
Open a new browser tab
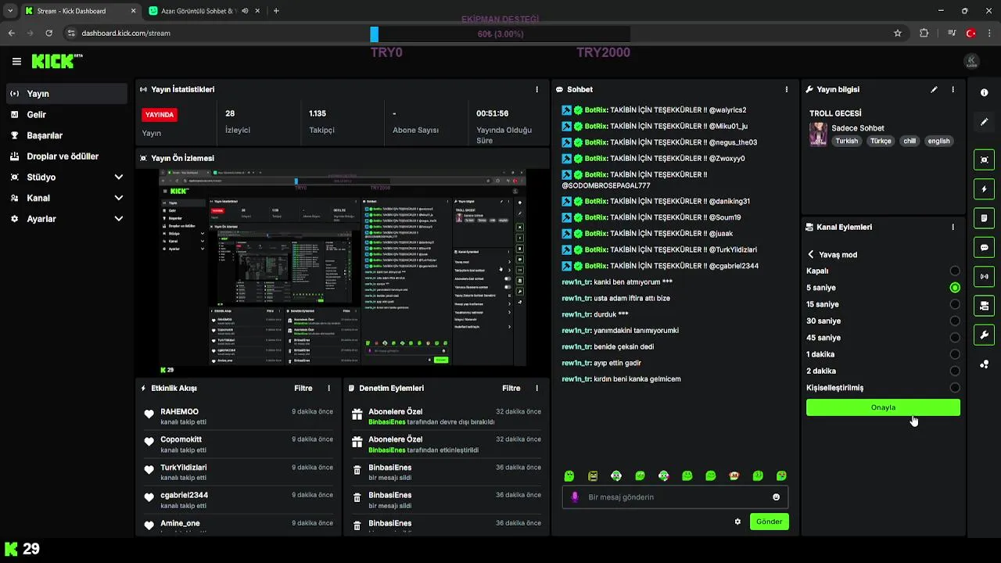[276, 11]
